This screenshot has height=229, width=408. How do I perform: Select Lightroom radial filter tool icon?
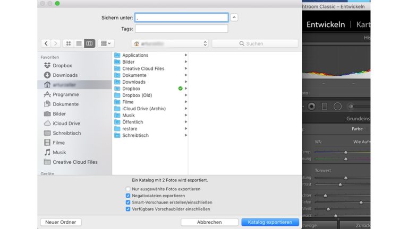(337, 107)
